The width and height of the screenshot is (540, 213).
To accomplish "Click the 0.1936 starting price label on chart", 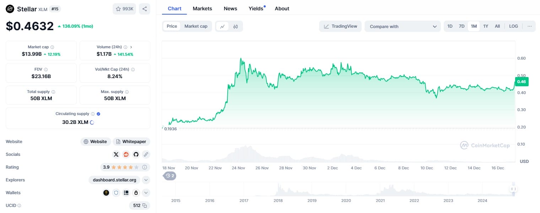I will click(x=170, y=129).
